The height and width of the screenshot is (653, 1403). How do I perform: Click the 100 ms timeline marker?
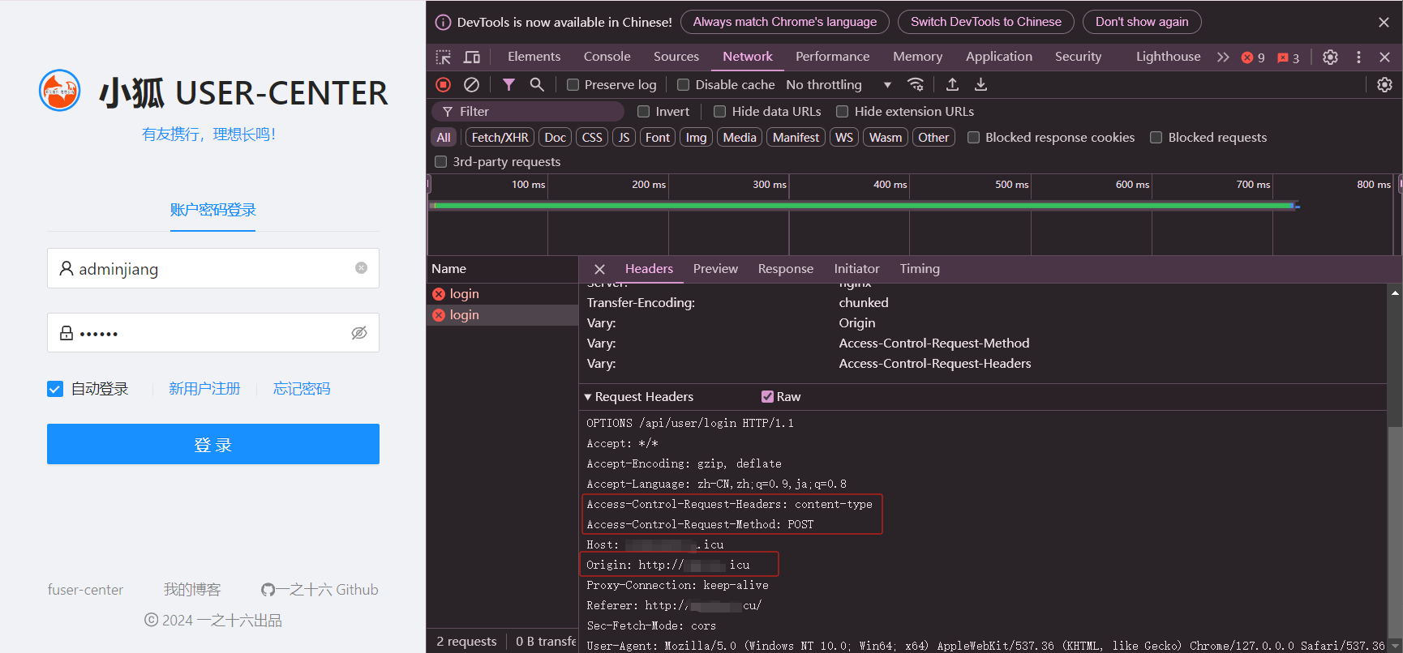[x=528, y=185]
